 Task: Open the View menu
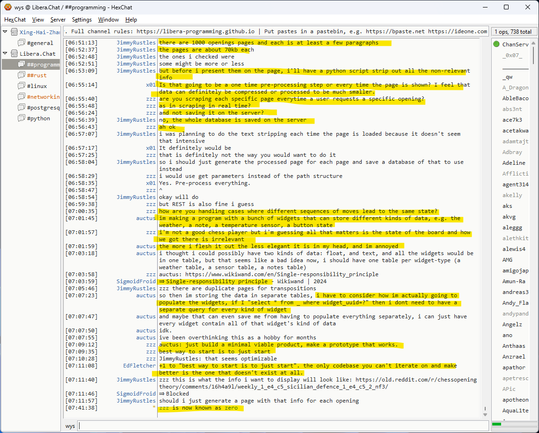click(x=38, y=20)
